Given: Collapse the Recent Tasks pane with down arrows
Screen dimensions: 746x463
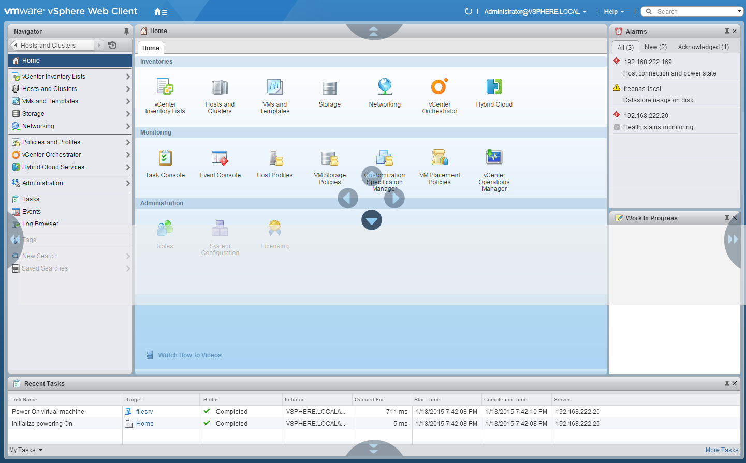Looking at the screenshot, I should pyautogui.click(x=373, y=449).
